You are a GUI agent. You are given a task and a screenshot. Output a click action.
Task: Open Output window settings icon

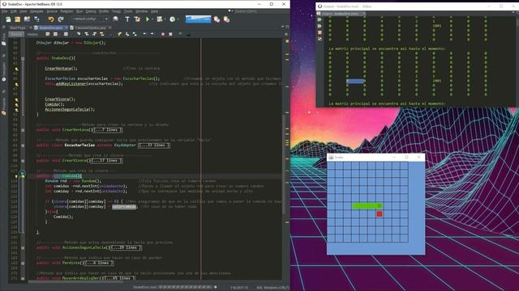[x=320, y=39]
